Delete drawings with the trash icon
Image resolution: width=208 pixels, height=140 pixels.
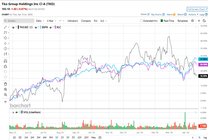pos(5,84)
